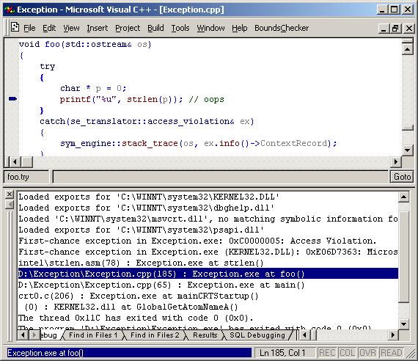Screen dimensions: 418x361
Task: Click editor vertical scrollbar up arrow
Action: (407, 49)
